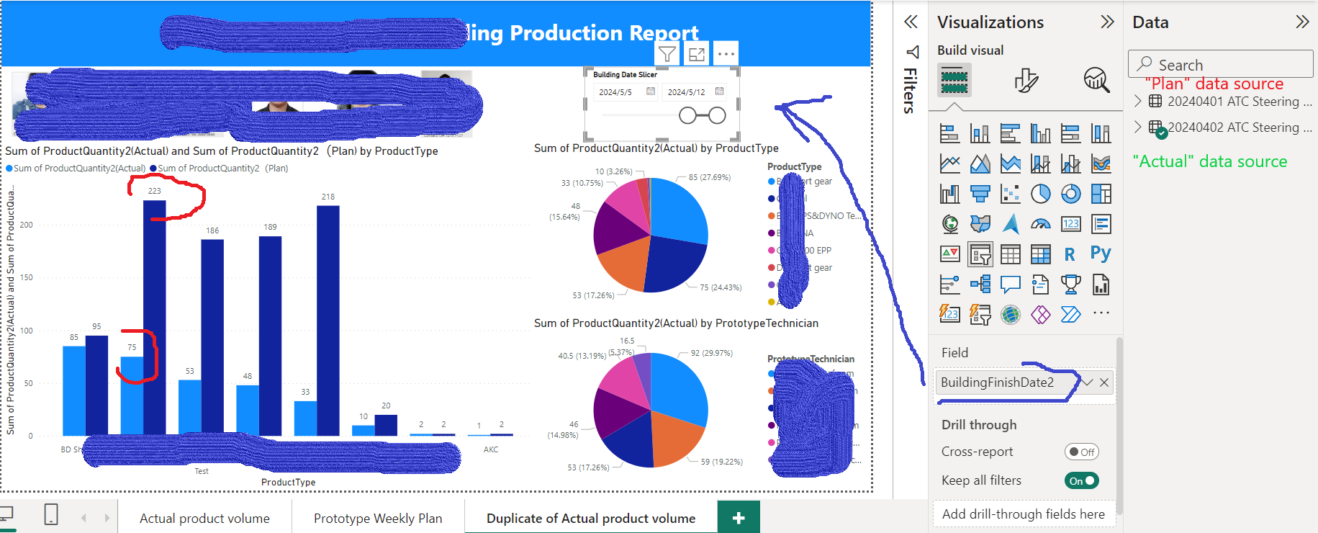Image resolution: width=1318 pixels, height=533 pixels.
Task: Choose the Ribbon chart visual
Action: point(1101,164)
